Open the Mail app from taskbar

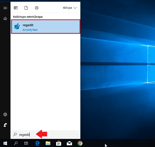click(69, 143)
